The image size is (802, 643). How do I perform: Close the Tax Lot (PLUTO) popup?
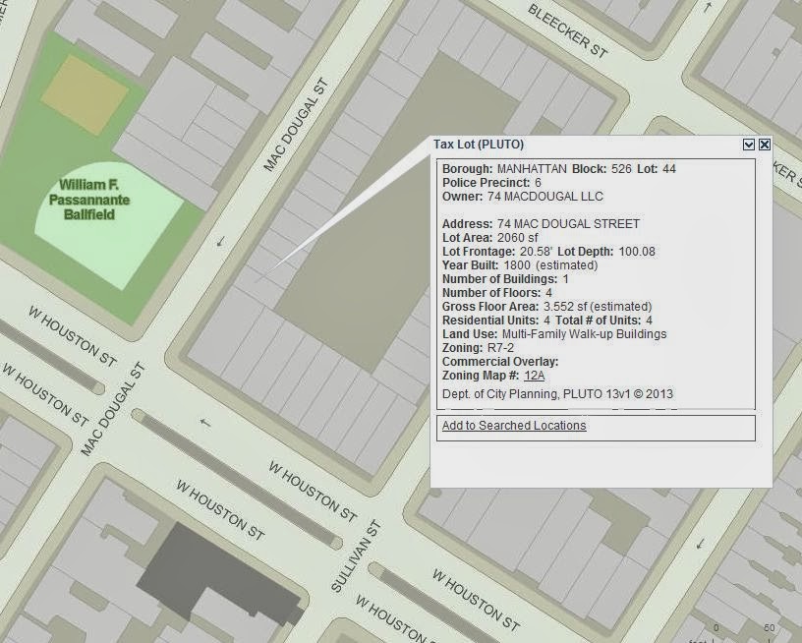click(764, 145)
